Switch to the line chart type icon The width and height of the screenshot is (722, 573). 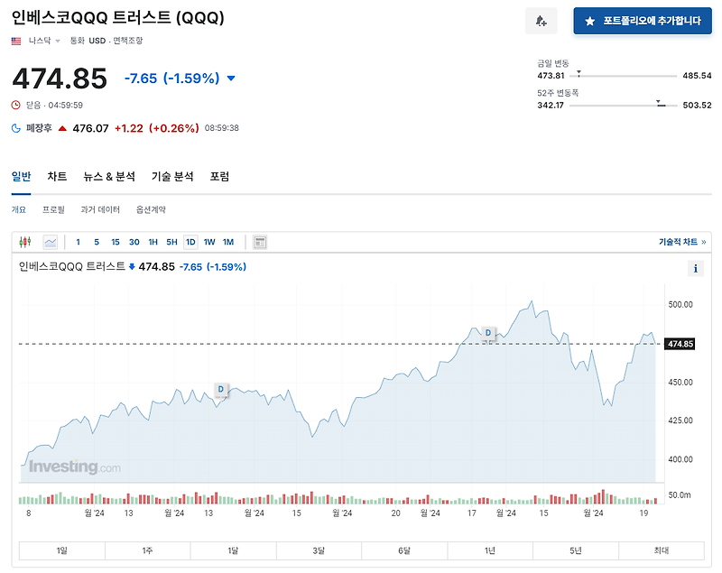click(50, 242)
